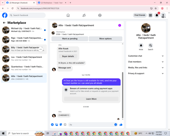Open a new browser tab
Viewport: 170px width, 136px height.
click(x=70, y=3)
